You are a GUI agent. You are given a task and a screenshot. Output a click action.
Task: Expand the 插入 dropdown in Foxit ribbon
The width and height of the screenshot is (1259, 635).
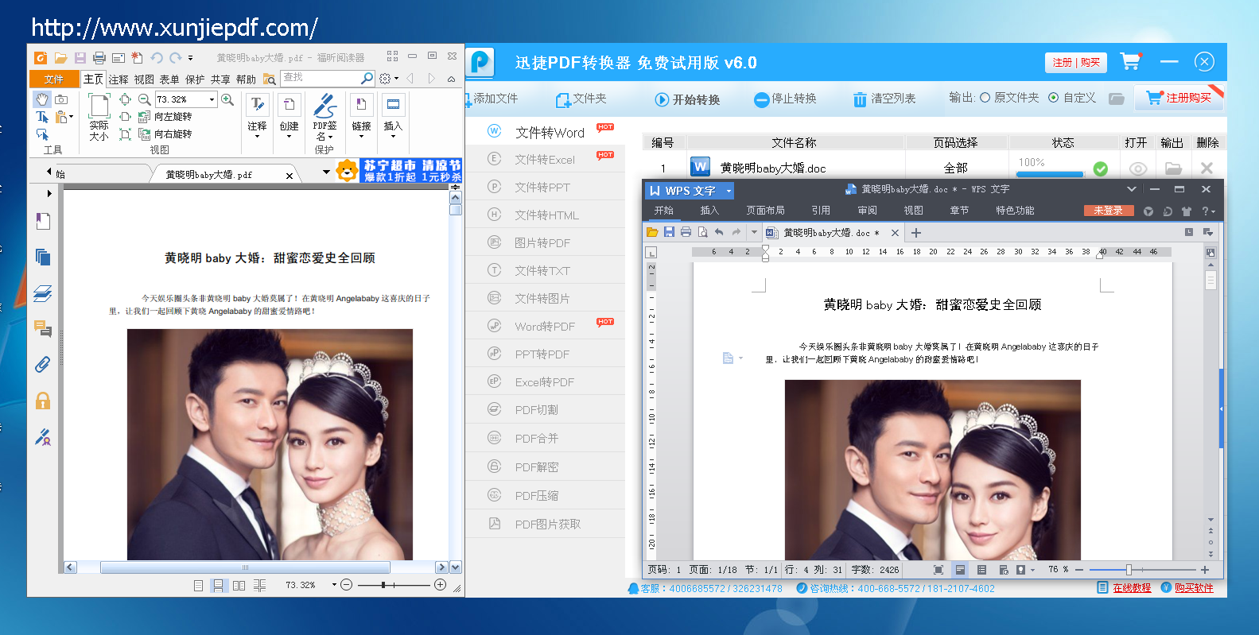(x=393, y=137)
